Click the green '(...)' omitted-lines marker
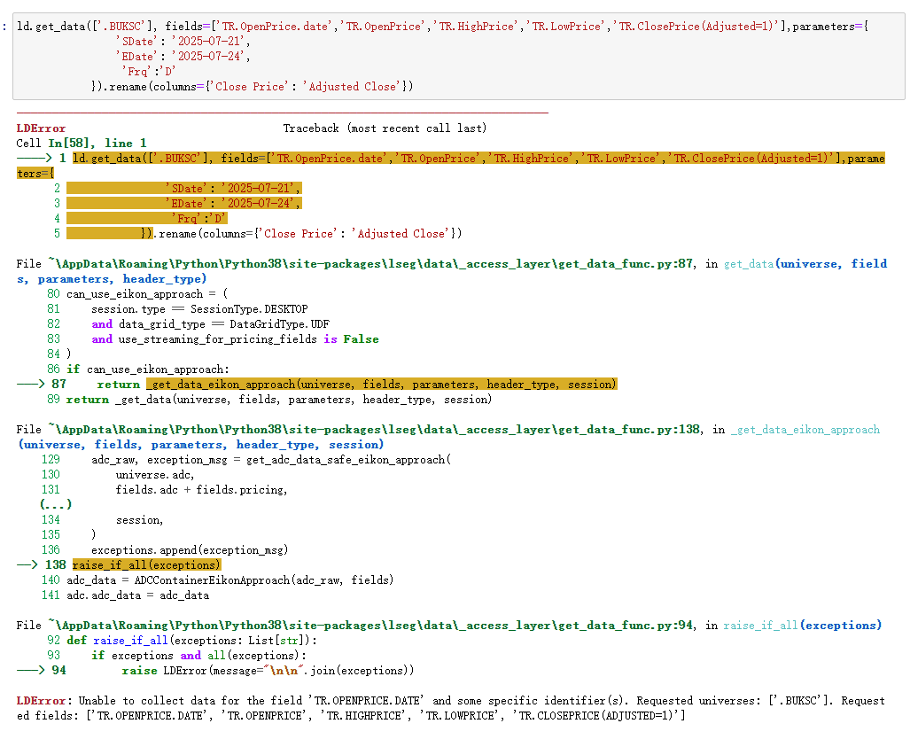Screen dimensions: 910x739 (x=56, y=505)
